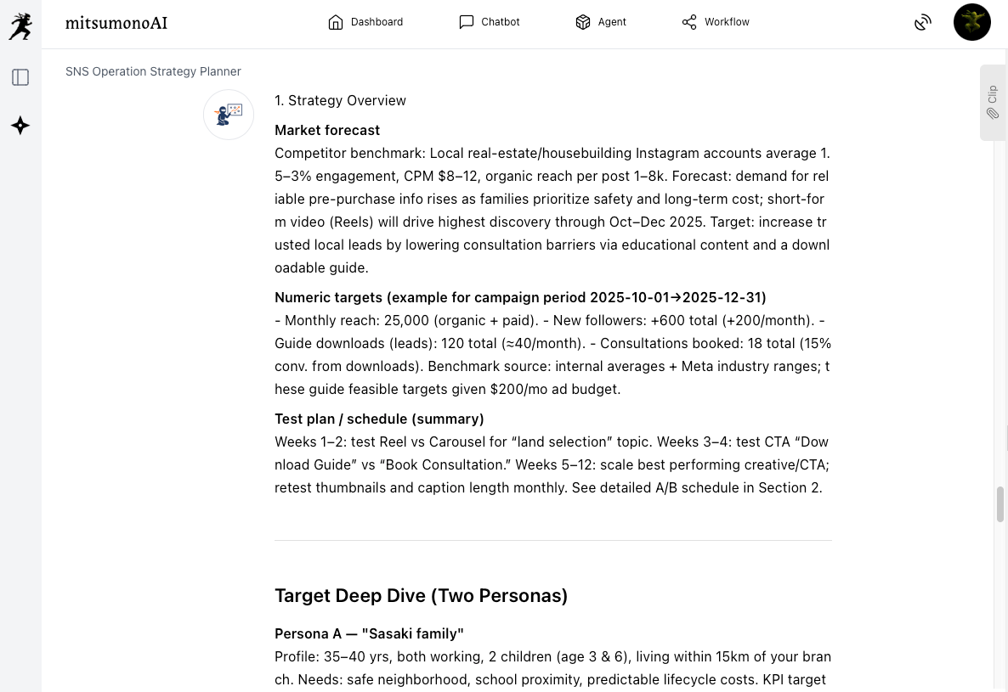Click the page vertical scrollbar thumb
Image resolution: width=1008 pixels, height=692 pixels.
point(1000,504)
